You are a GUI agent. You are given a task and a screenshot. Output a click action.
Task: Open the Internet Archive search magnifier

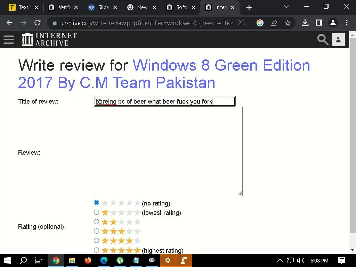(323, 40)
